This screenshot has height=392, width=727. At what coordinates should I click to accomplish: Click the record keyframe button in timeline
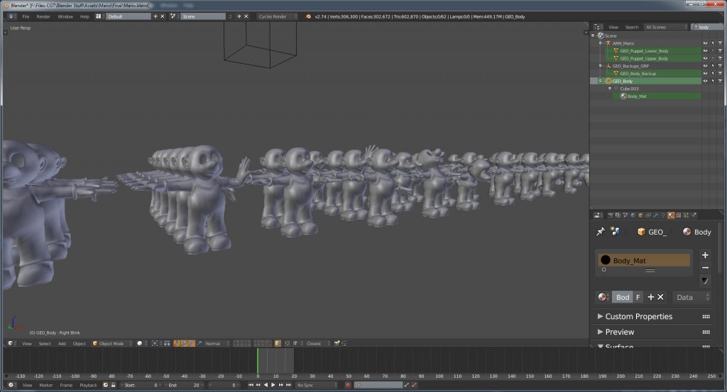pos(348,385)
